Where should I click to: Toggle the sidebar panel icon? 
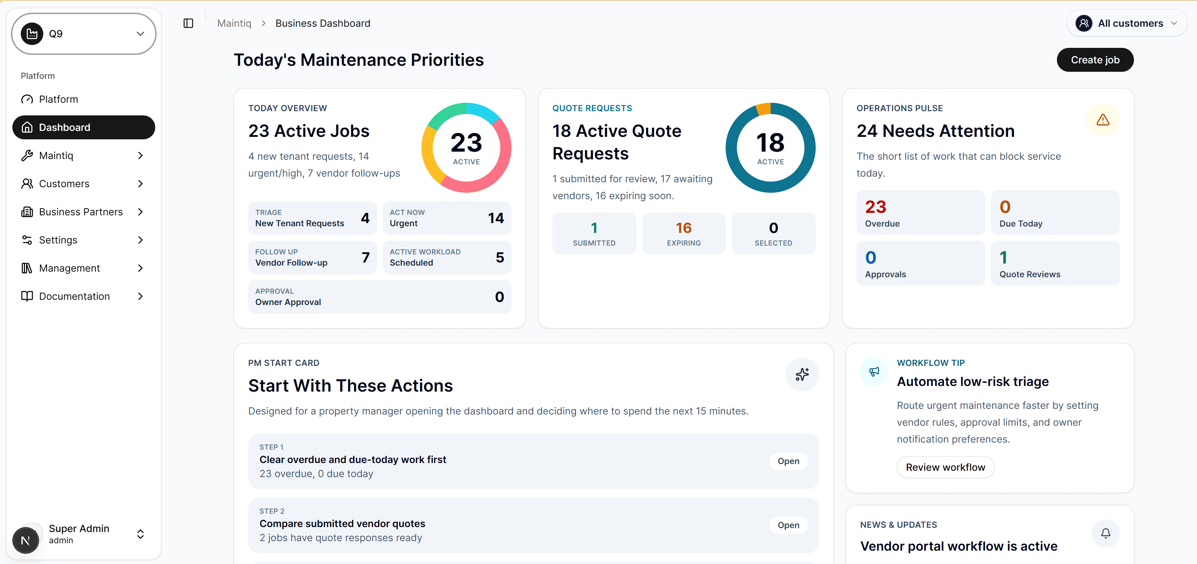[x=188, y=23]
